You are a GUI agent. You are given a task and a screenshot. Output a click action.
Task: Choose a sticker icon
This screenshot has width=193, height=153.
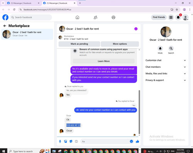[71, 141]
